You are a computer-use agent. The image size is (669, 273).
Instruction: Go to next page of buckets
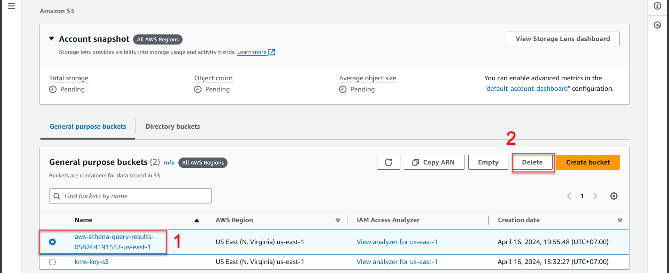595,196
